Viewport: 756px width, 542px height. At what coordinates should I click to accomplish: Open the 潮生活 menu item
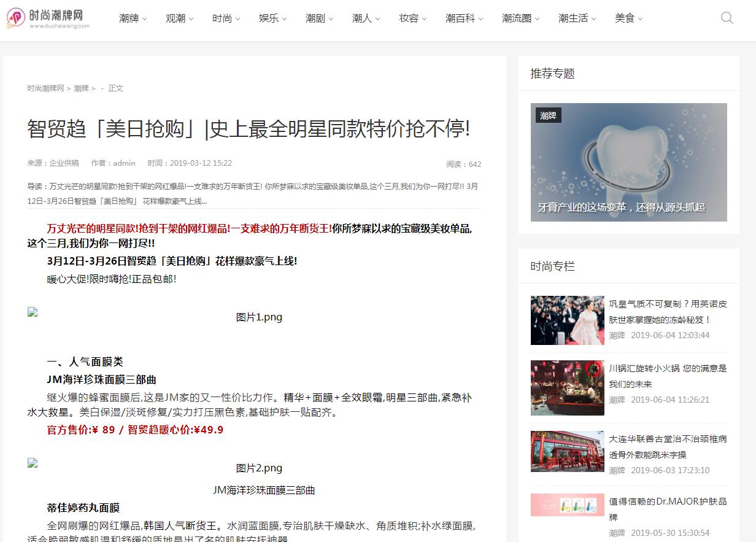[x=573, y=18]
